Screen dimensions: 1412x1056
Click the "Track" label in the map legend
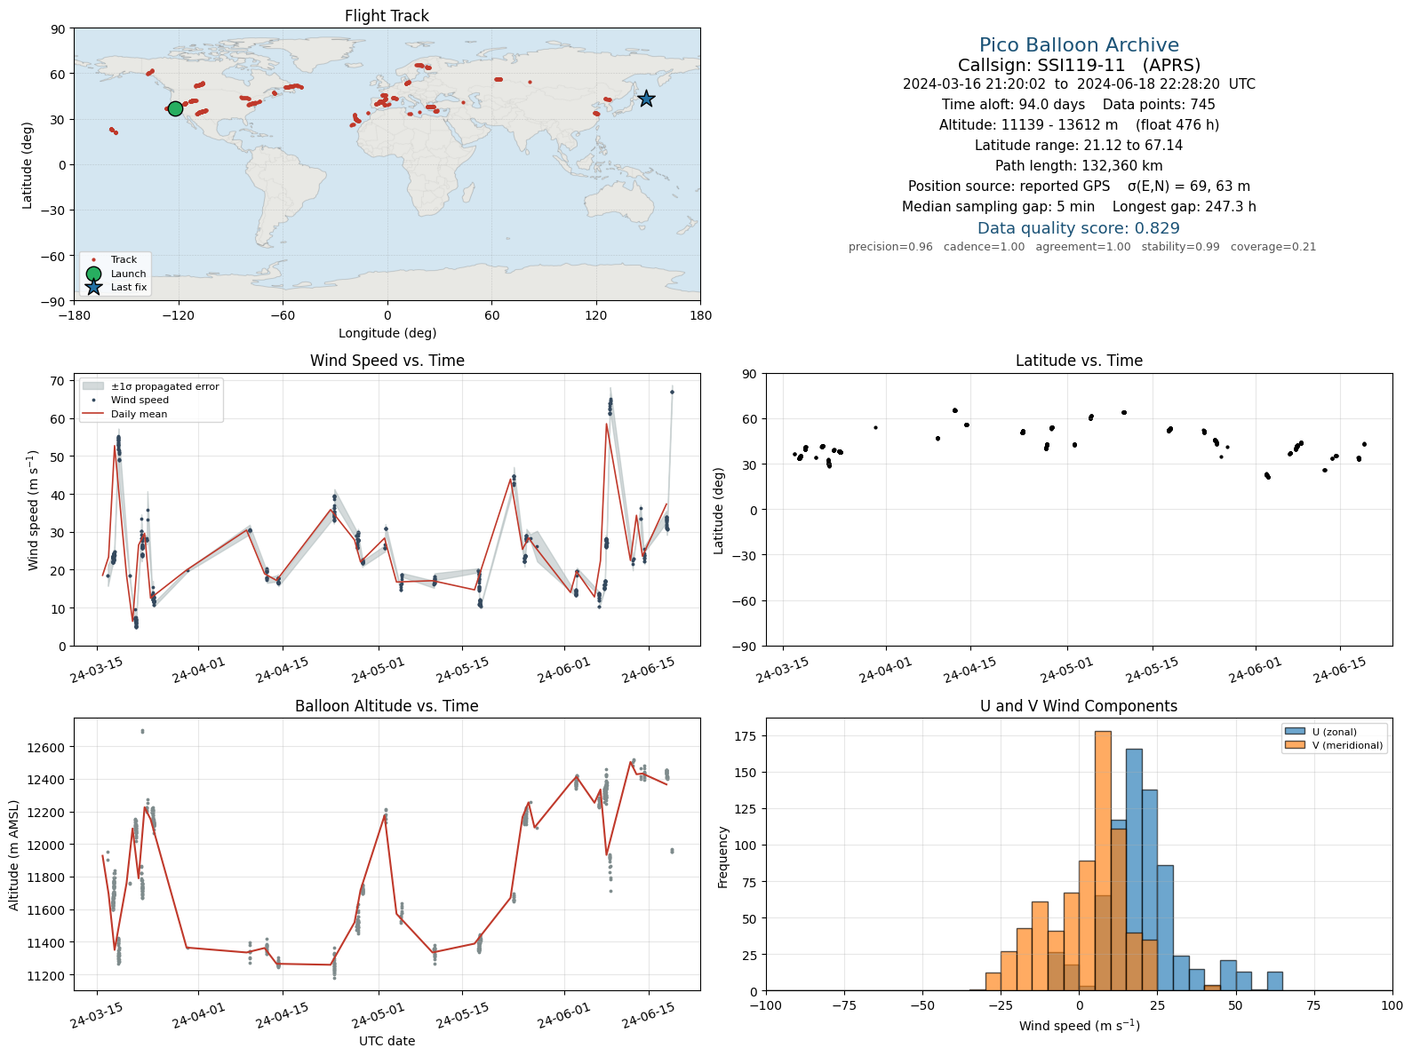click(124, 260)
